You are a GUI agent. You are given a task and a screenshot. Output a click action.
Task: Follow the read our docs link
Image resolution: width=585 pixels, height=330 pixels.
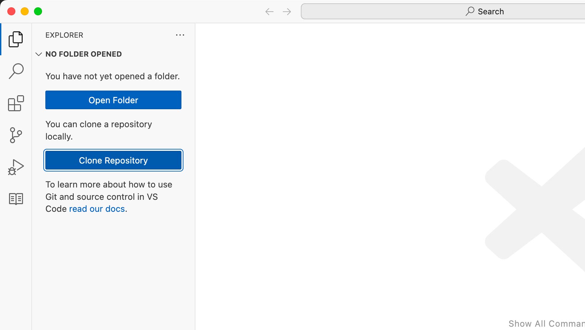pyautogui.click(x=97, y=209)
